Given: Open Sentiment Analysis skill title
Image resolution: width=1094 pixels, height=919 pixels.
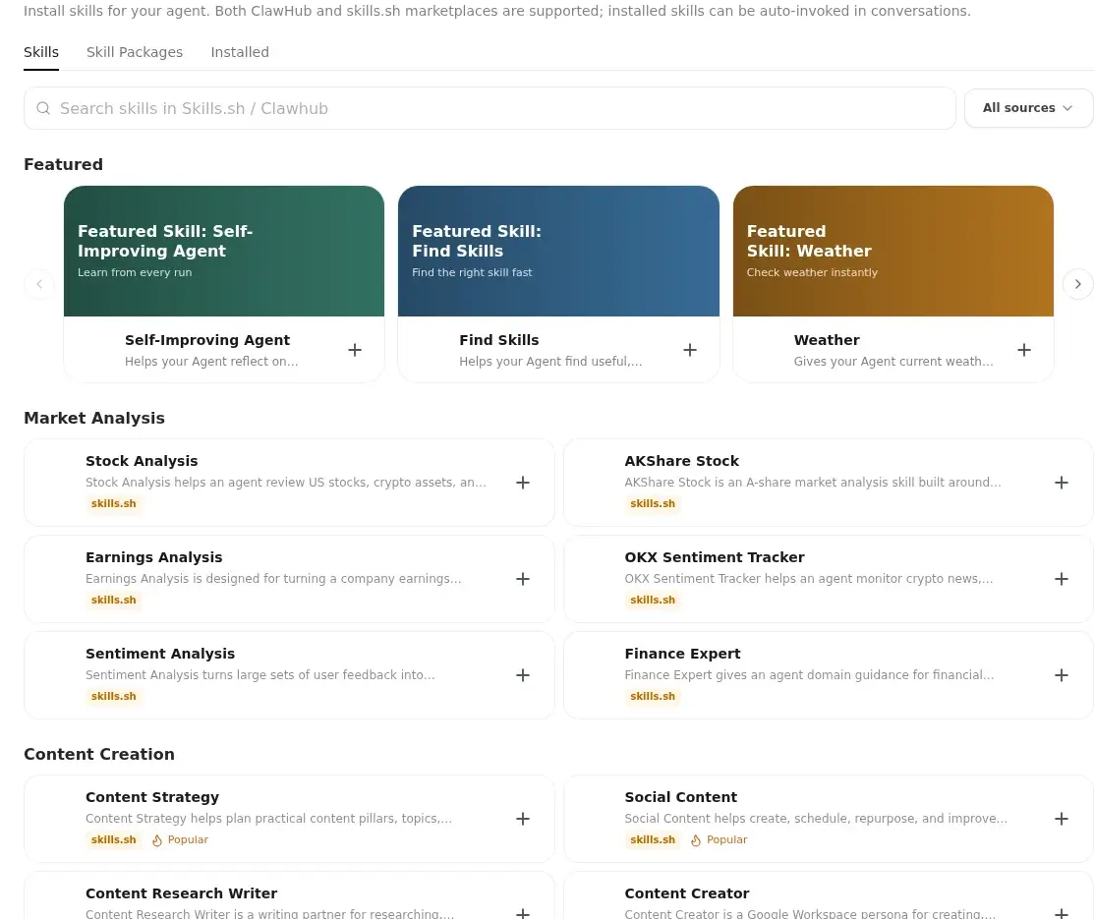Looking at the screenshot, I should pyautogui.click(x=160, y=654).
